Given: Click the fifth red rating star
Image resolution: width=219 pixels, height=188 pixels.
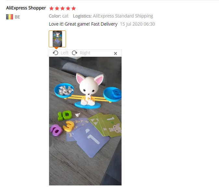Looking at the screenshot, I should 73,8.
